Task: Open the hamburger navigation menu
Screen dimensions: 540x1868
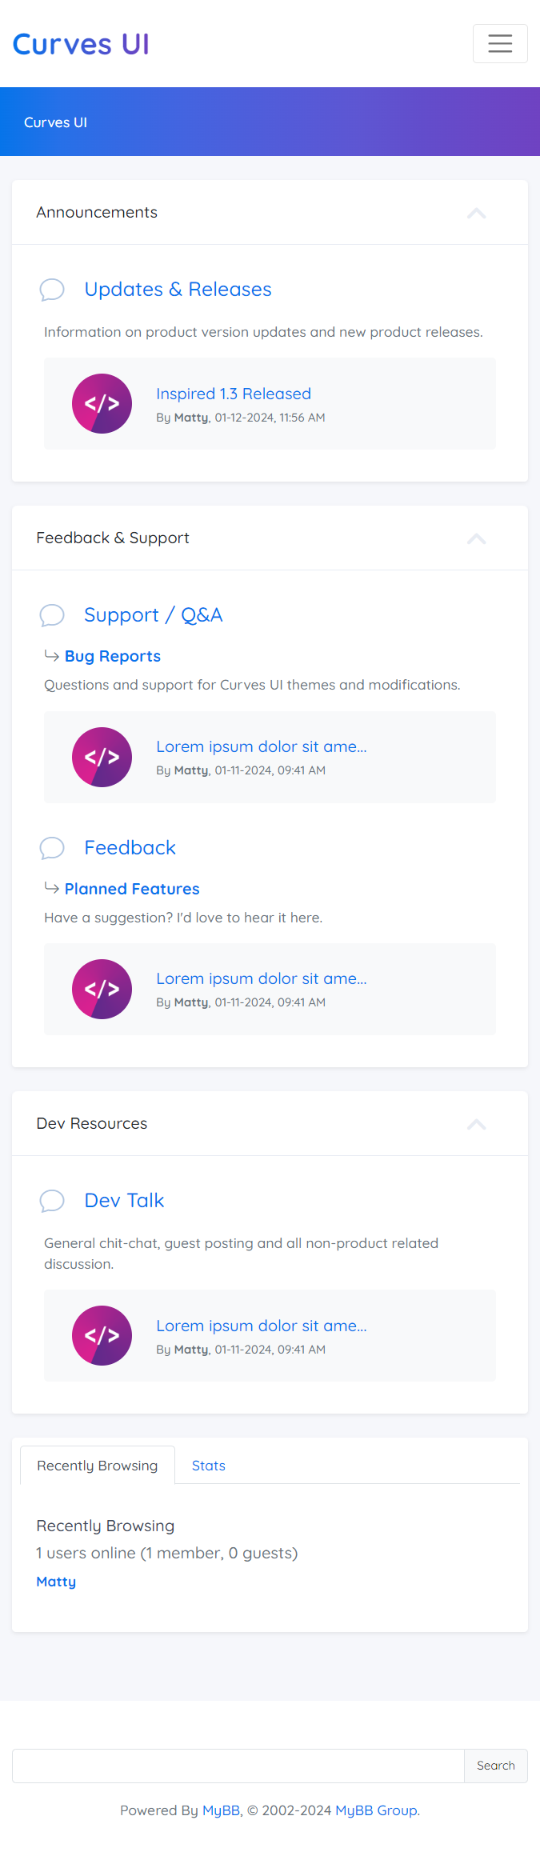Action: click(500, 43)
